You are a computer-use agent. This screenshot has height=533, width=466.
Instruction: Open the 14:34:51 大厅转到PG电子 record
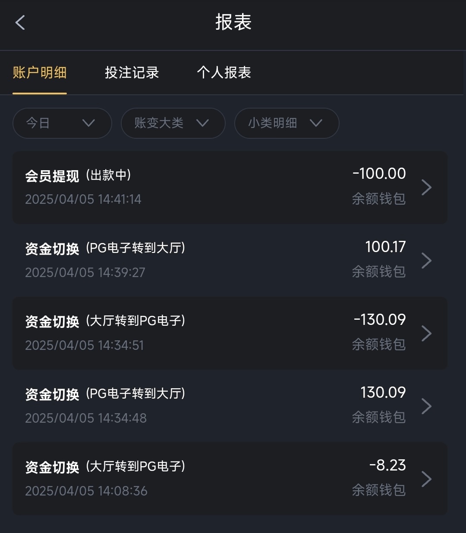click(x=105, y=321)
